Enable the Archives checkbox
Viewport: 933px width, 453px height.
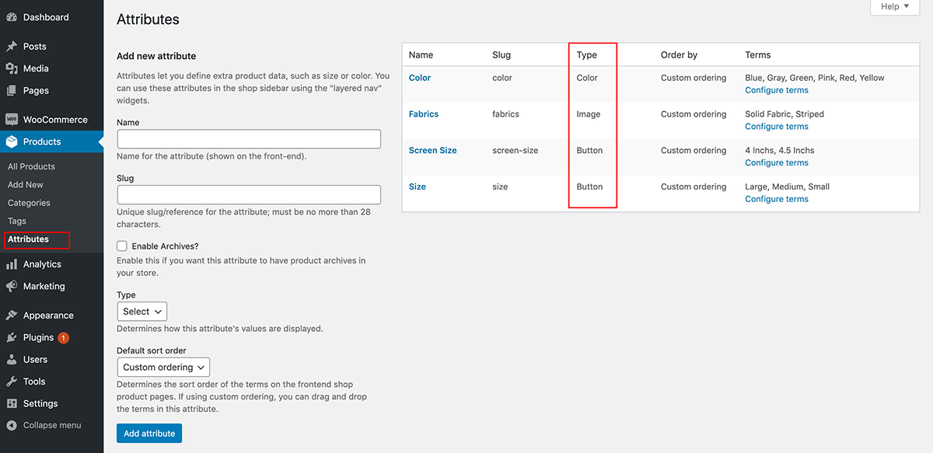point(122,246)
